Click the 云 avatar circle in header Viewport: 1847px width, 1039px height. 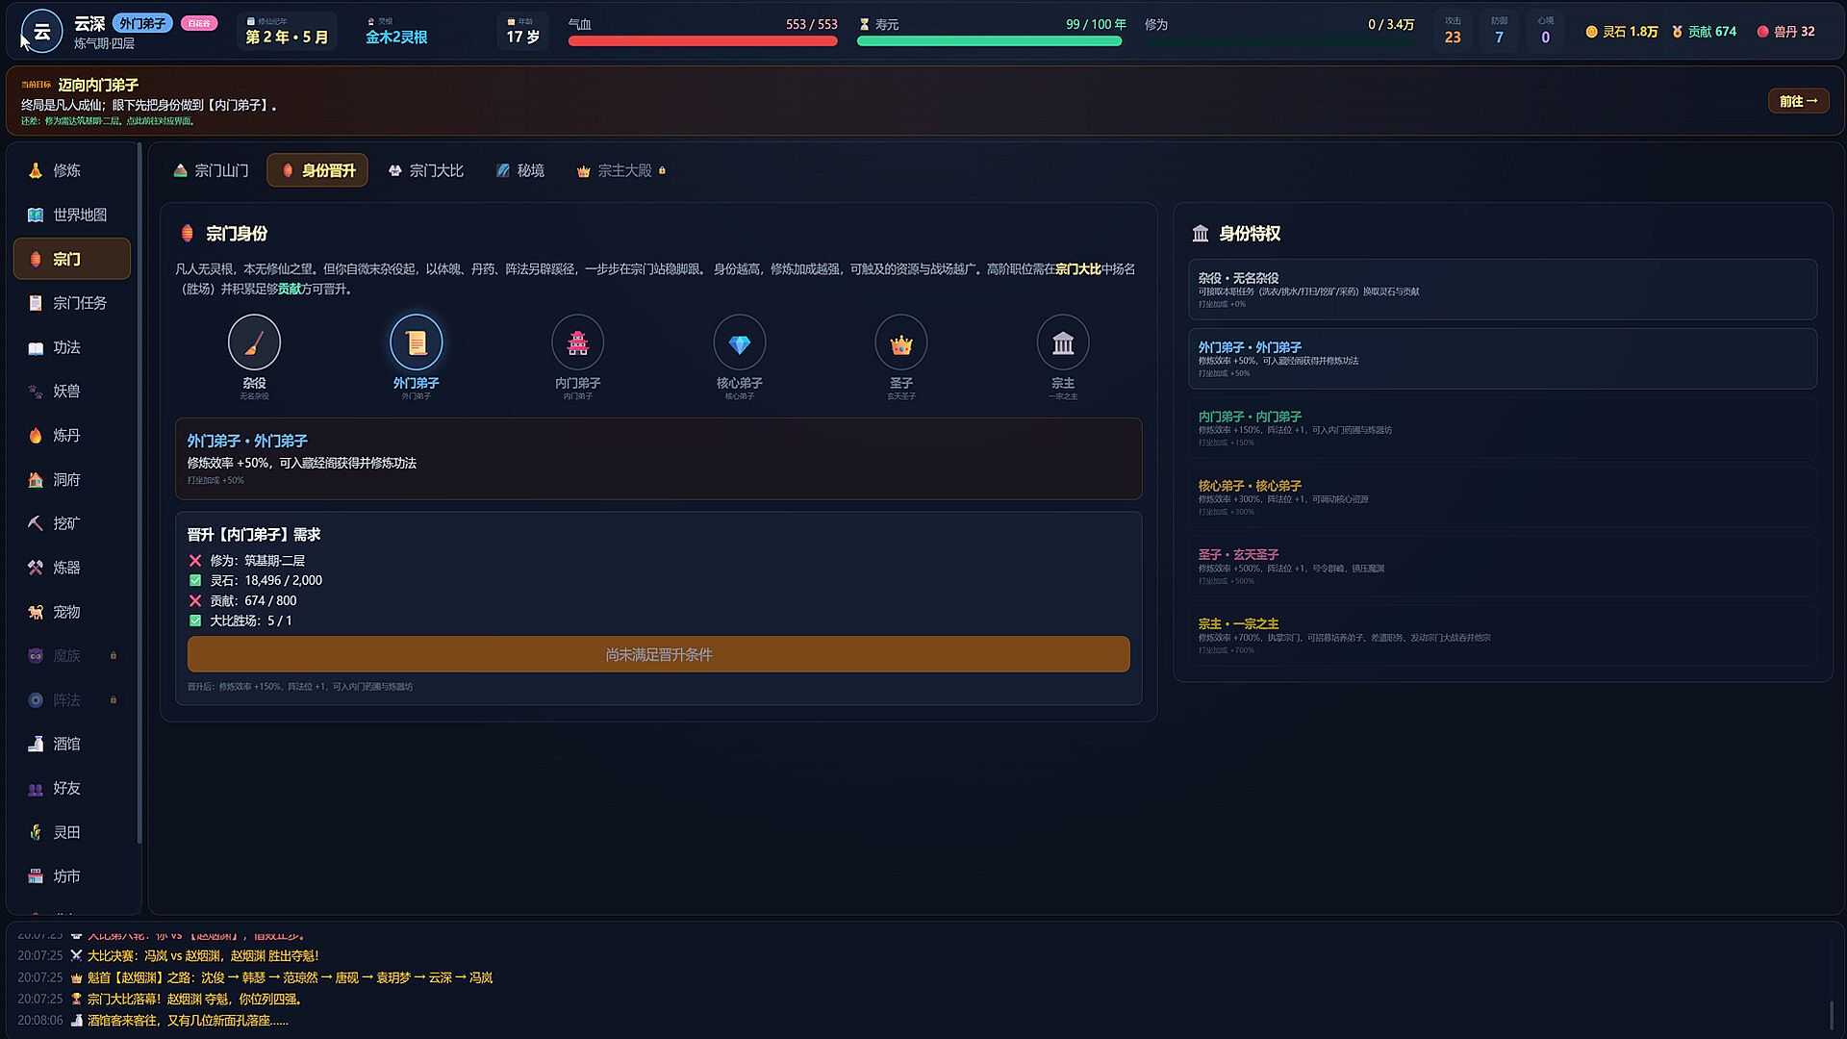click(x=42, y=32)
